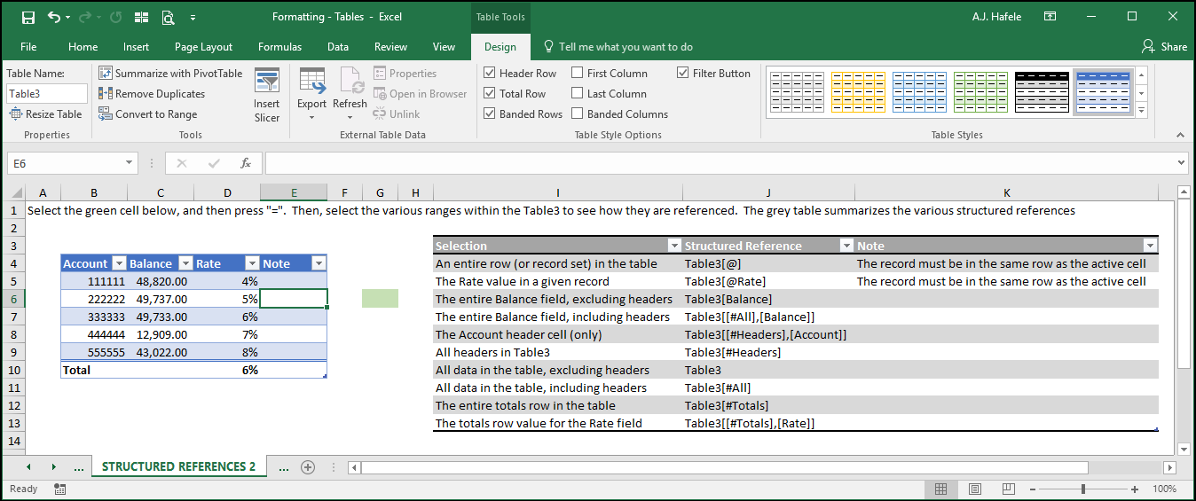Open the Selection column filter dropdown
The height and width of the screenshot is (501, 1196).
pyautogui.click(x=674, y=246)
